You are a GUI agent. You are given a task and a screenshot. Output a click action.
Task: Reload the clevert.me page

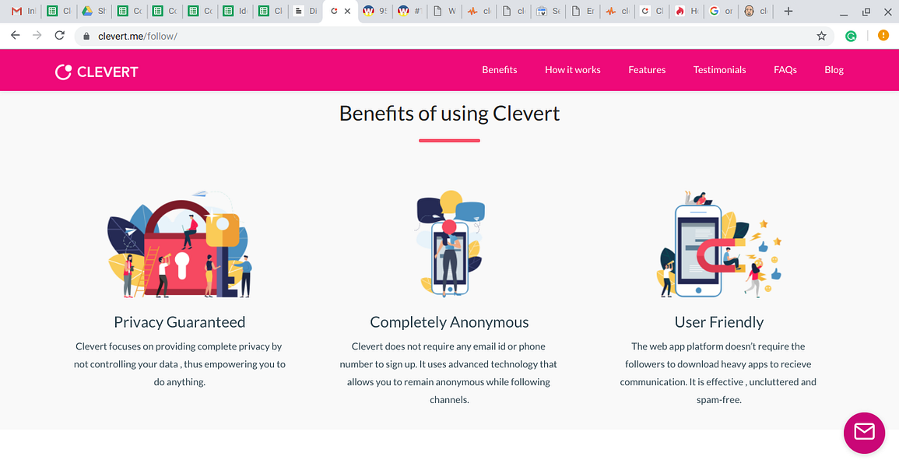pyautogui.click(x=60, y=36)
